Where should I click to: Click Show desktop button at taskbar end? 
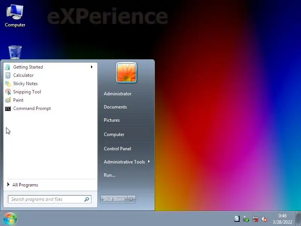pos(298,219)
